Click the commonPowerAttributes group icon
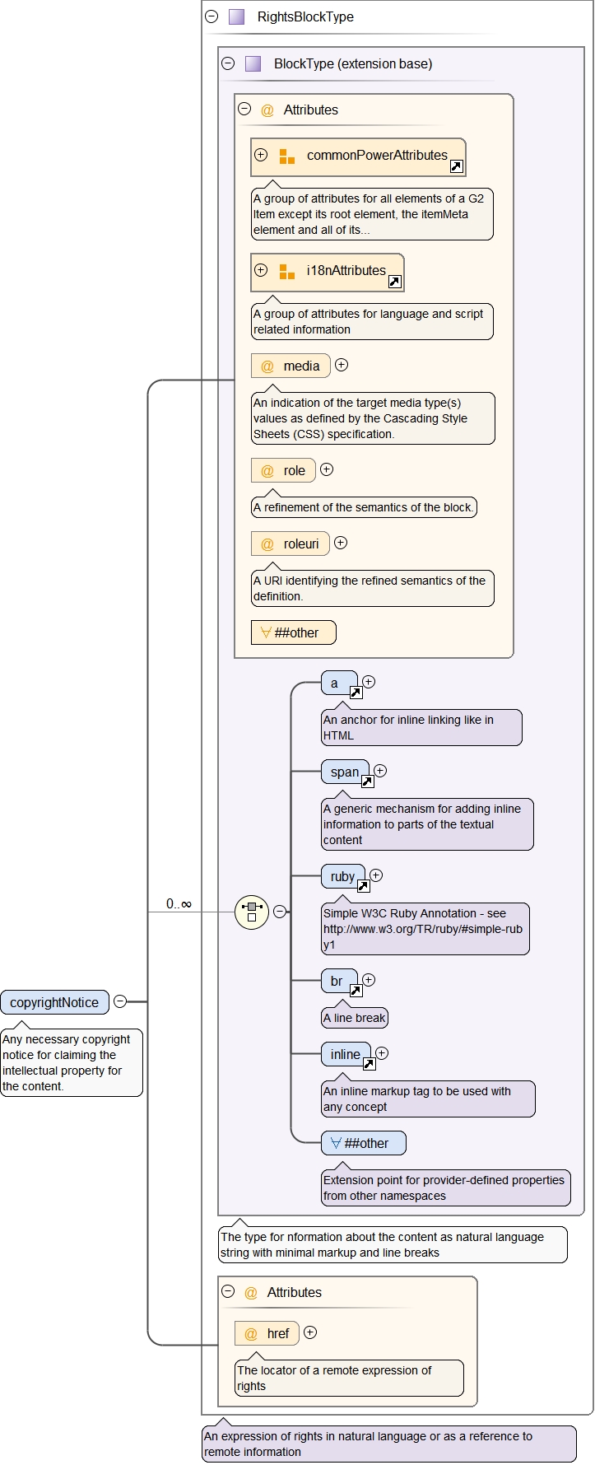The width and height of the screenshot is (595, 1465). pos(286,156)
